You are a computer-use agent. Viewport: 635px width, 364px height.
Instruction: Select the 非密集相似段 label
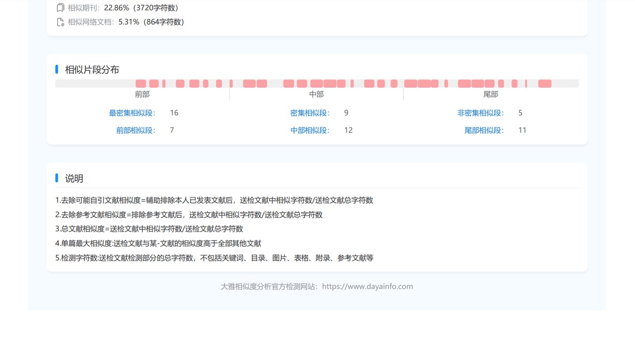(x=480, y=113)
